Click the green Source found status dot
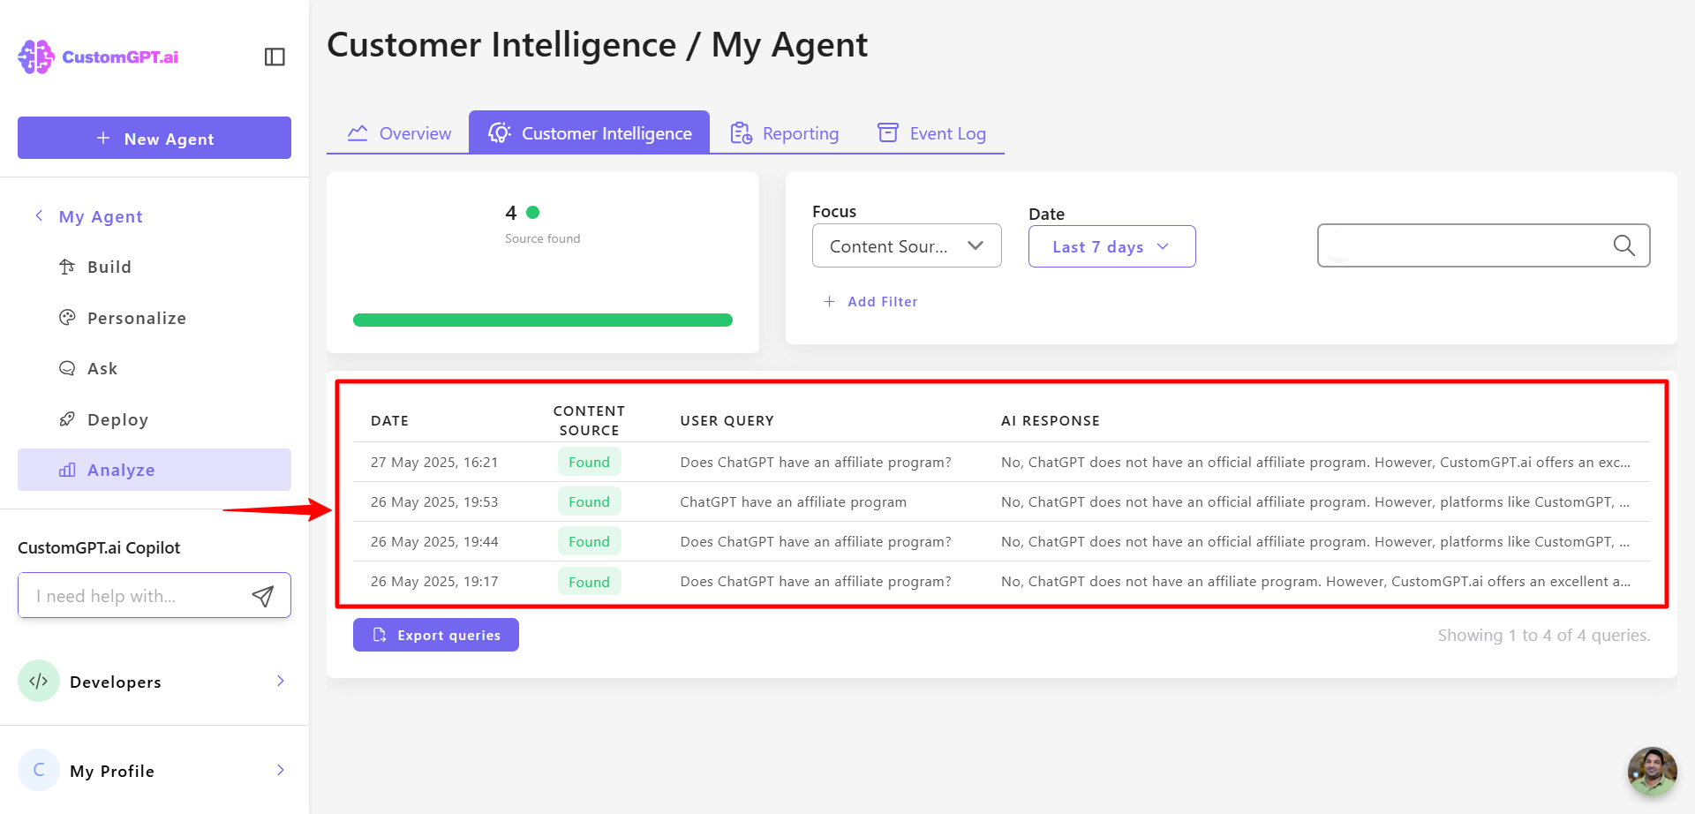This screenshot has width=1695, height=814. point(532,212)
